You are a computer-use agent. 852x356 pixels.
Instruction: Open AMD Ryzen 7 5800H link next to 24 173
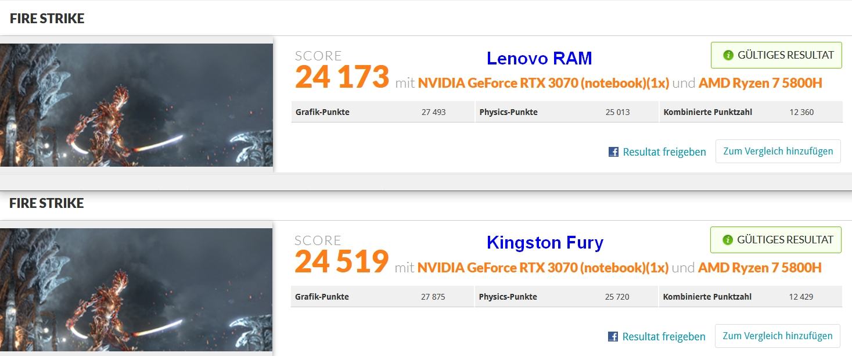pos(760,83)
